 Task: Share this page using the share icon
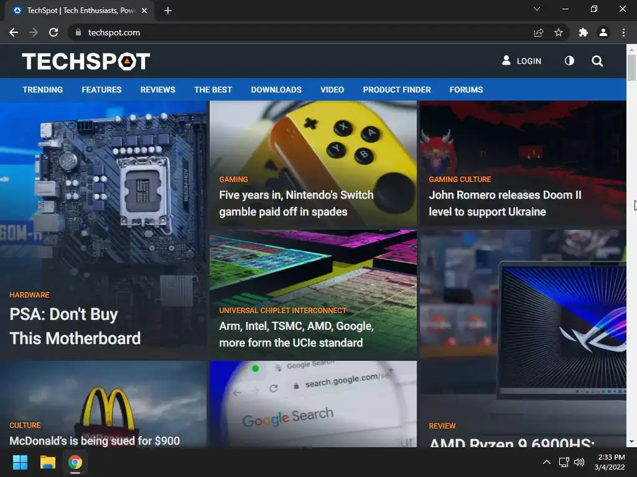coord(539,32)
